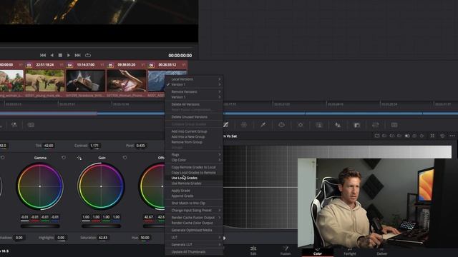Open the Tracker palette icon
458x257 pixels.
click(301, 125)
